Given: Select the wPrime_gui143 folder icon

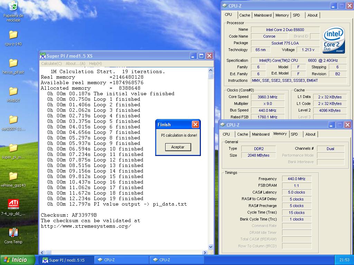Looking at the screenshot, I should [13, 179].
